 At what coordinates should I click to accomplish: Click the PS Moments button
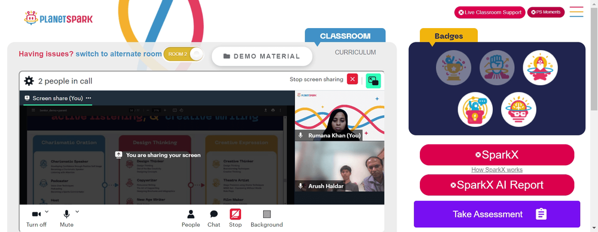coord(546,12)
